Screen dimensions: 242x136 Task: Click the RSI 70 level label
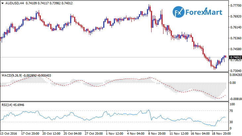(231, 111)
